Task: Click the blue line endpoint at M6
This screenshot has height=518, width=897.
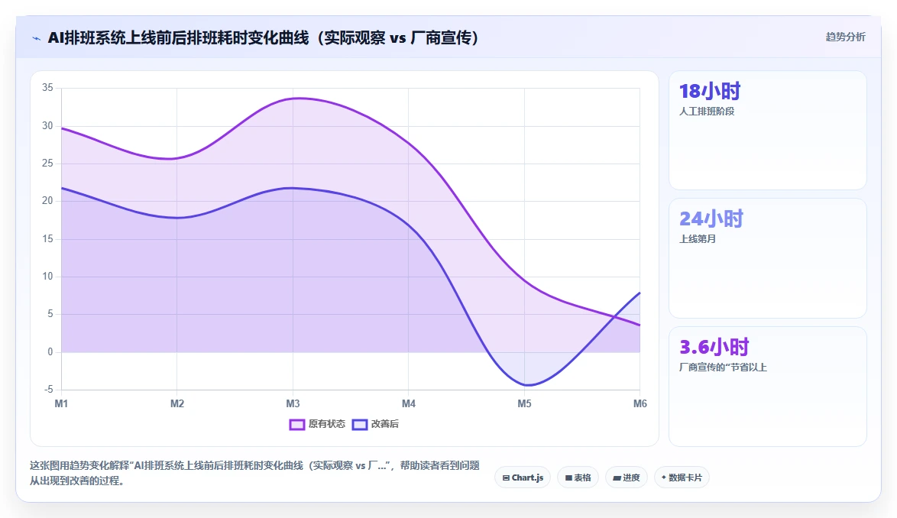Action: (x=640, y=293)
